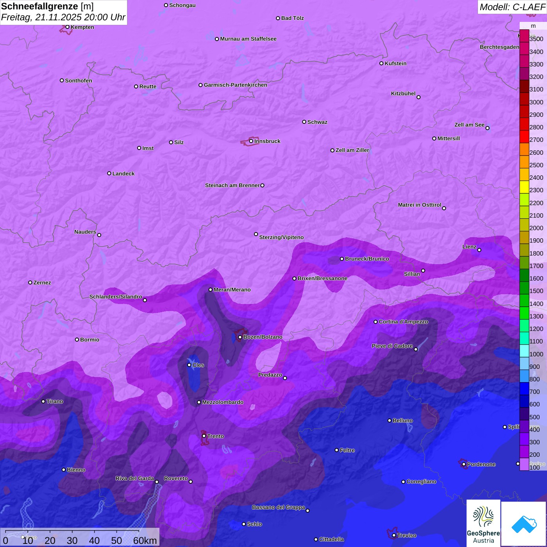
Task: Click the 60km scale bar label
Action: point(145,540)
